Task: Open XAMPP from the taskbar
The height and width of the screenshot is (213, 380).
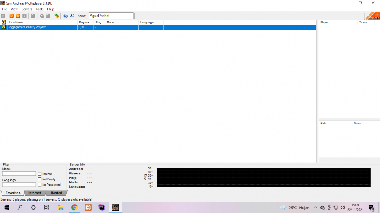Action: click(x=88, y=207)
